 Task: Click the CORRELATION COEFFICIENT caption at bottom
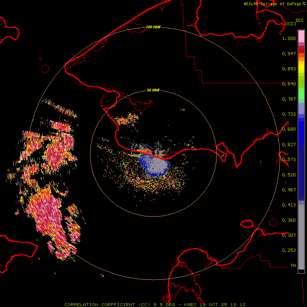(x=155, y=305)
